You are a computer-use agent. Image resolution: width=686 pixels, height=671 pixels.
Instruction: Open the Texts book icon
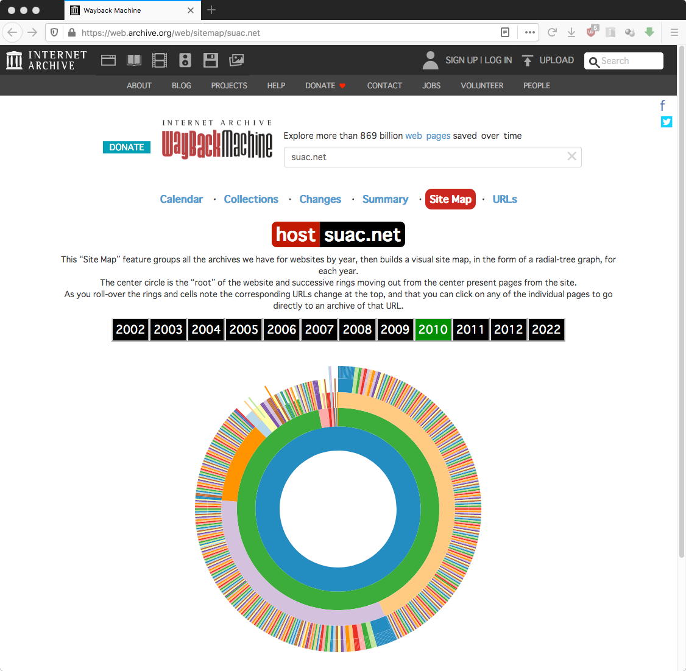click(134, 60)
